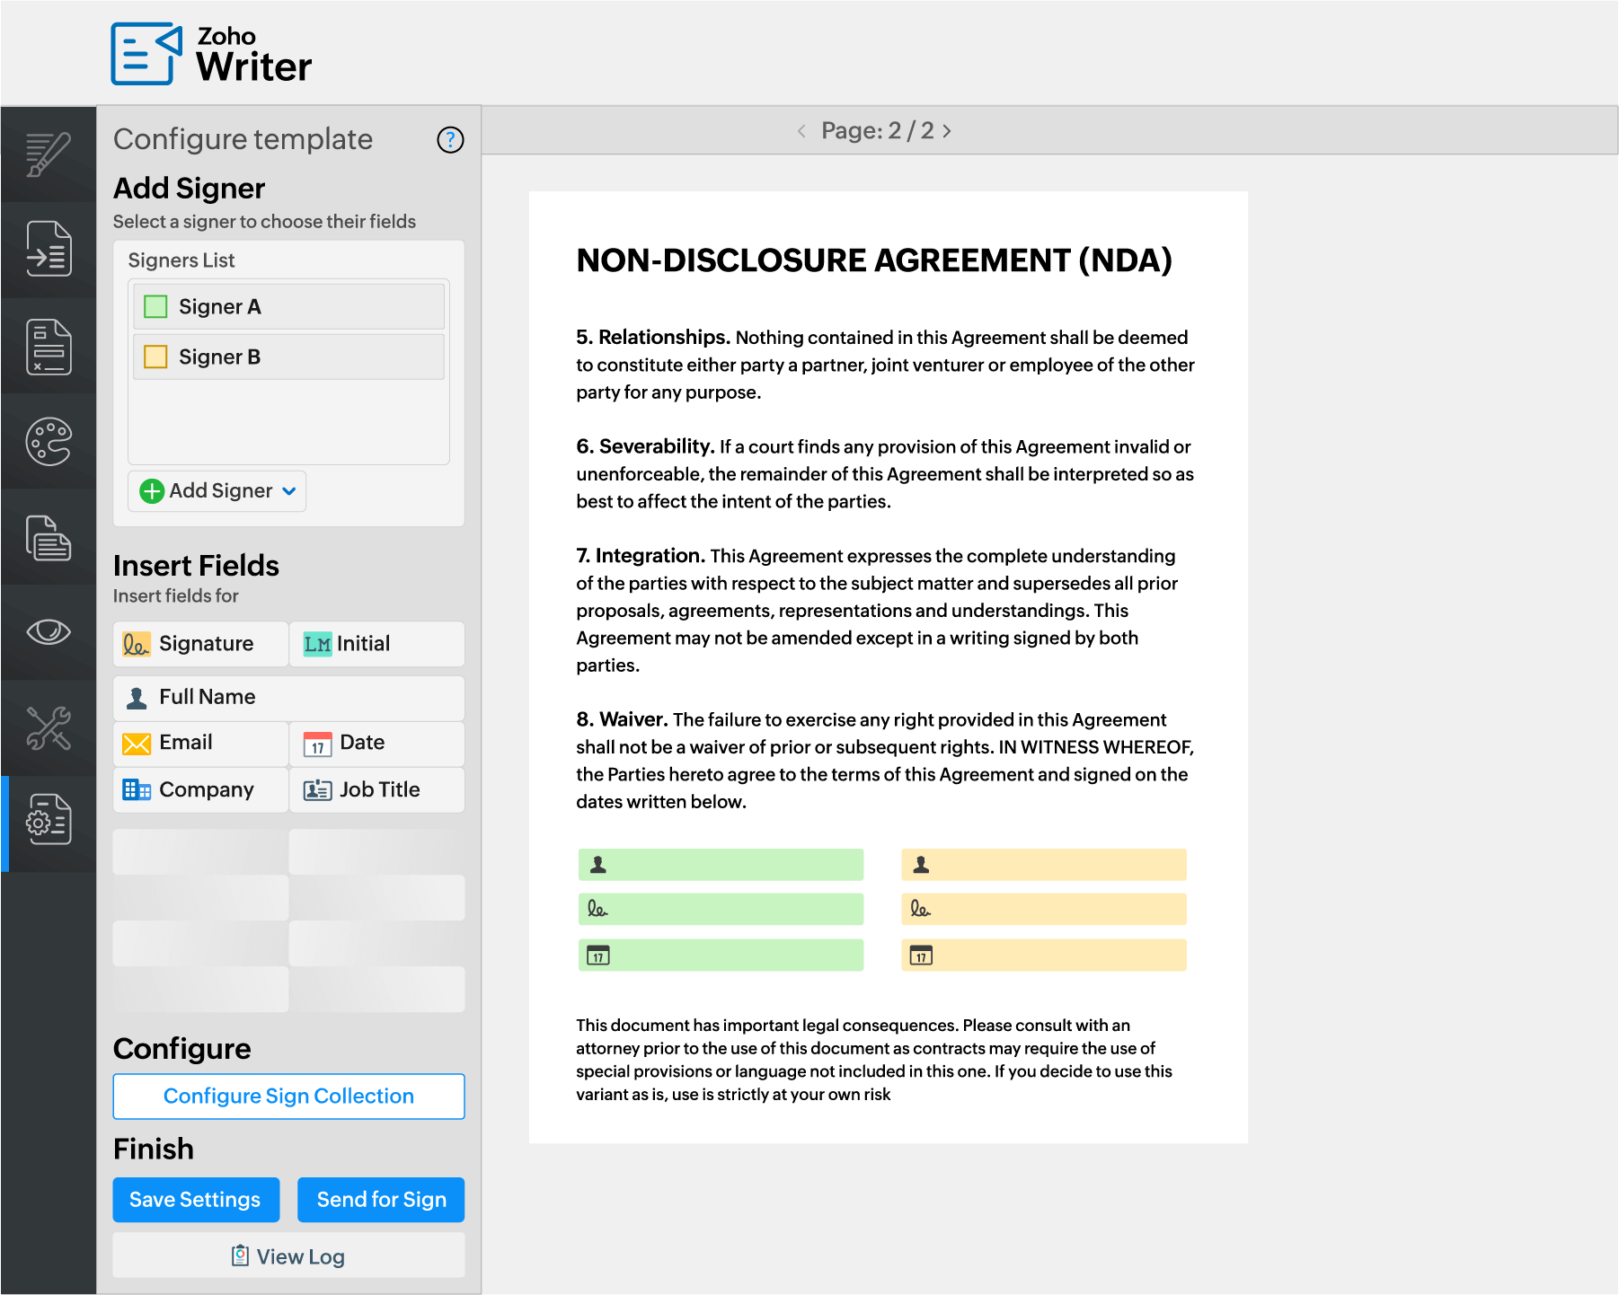Click the green signature field in document

(x=721, y=909)
